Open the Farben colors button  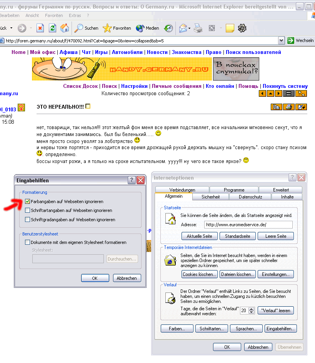(x=176, y=329)
